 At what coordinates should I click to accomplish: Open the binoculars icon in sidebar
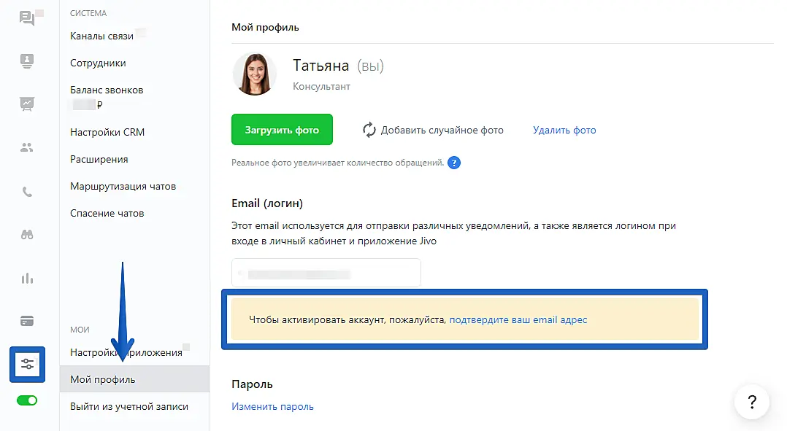(x=27, y=235)
